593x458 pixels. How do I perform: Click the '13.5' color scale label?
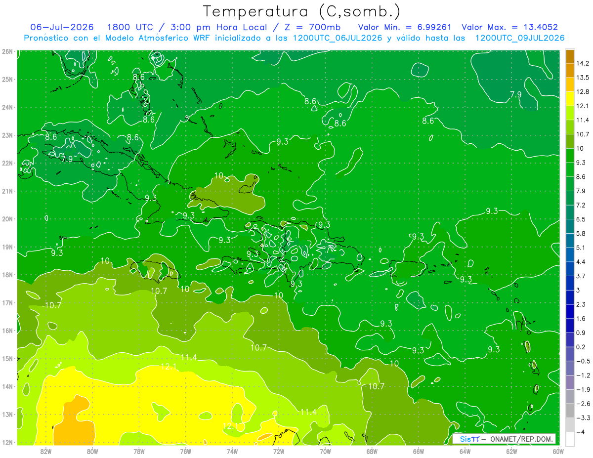pos(583,78)
